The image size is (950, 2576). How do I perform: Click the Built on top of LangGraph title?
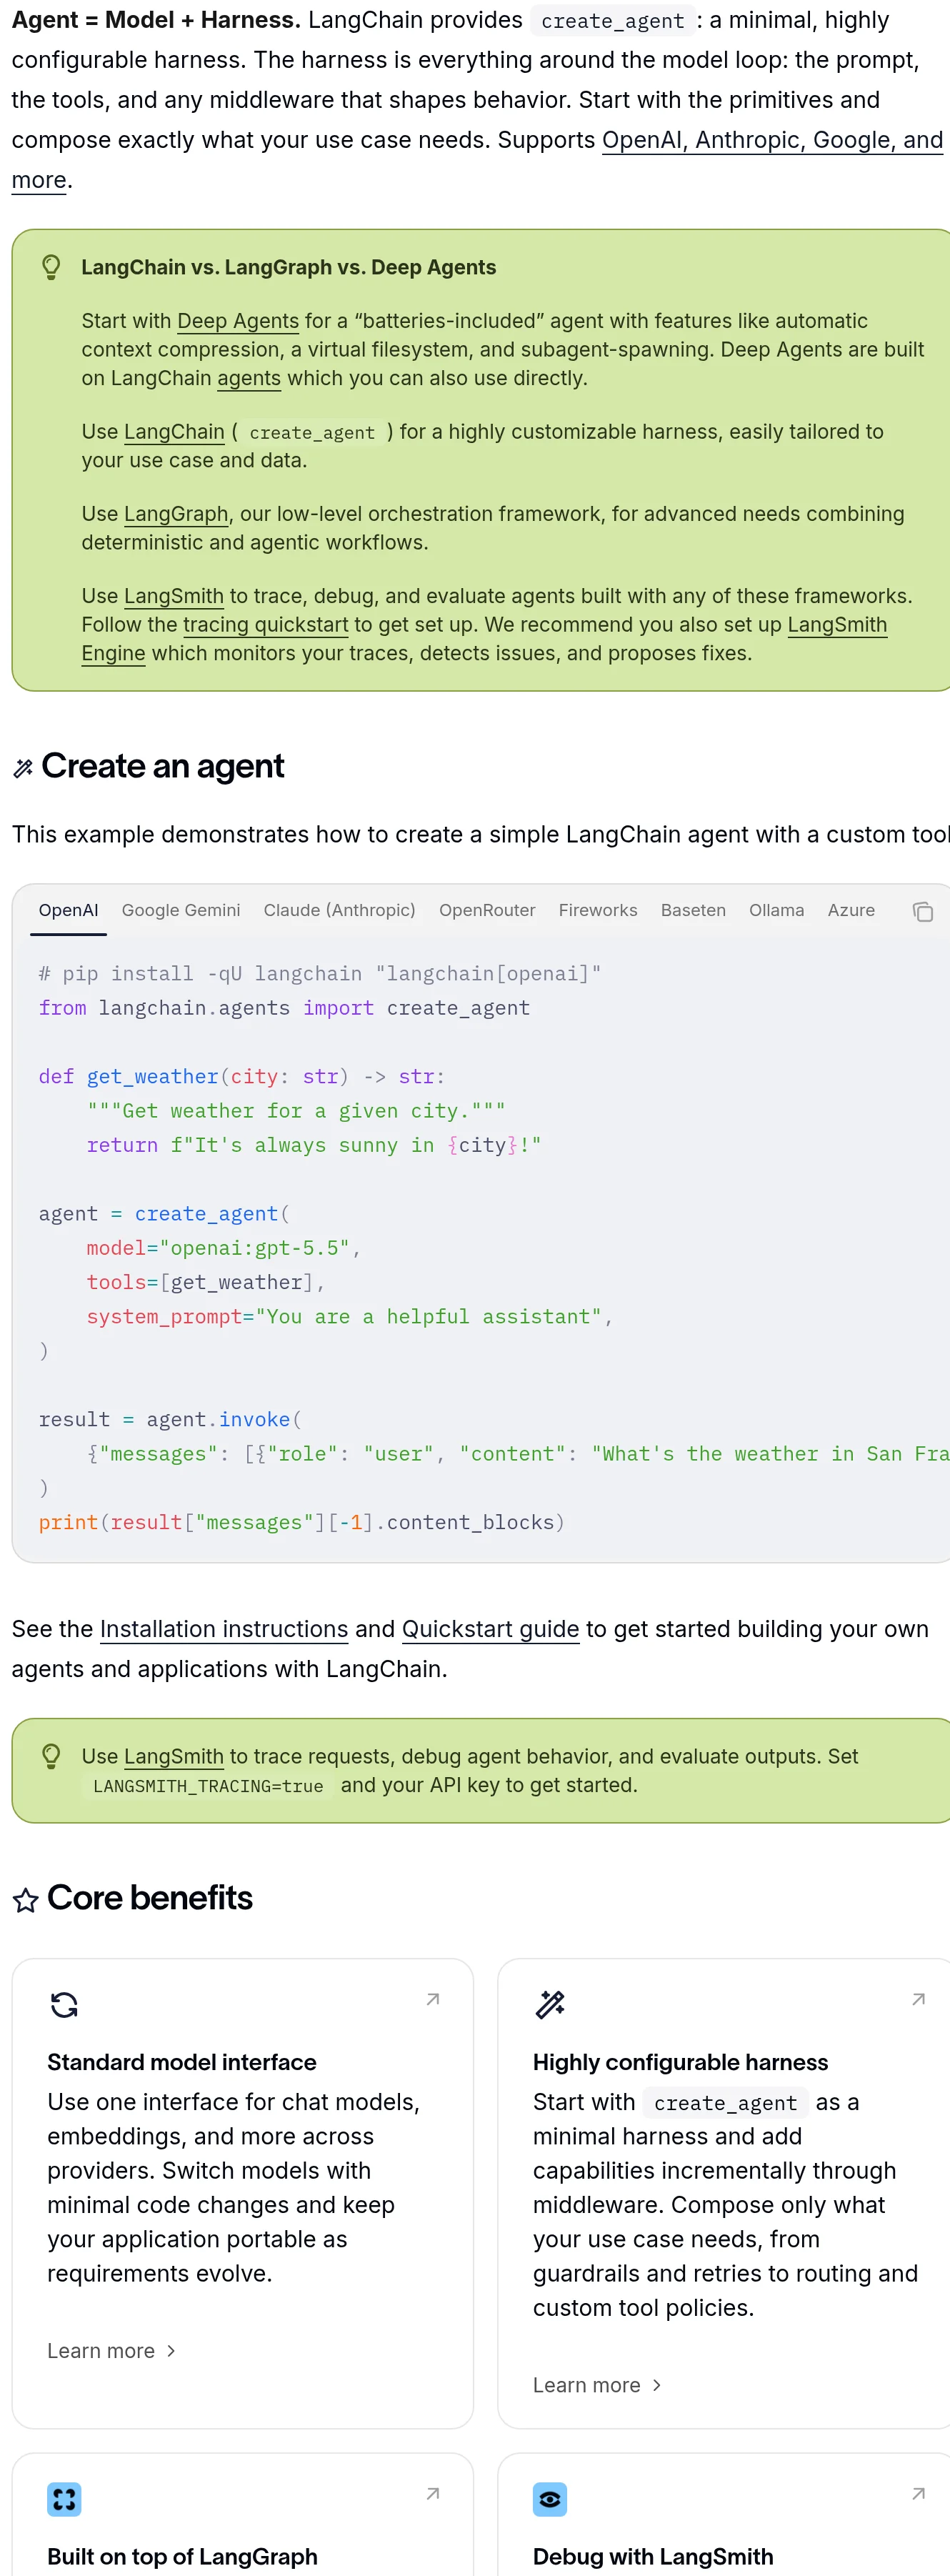182,2556
